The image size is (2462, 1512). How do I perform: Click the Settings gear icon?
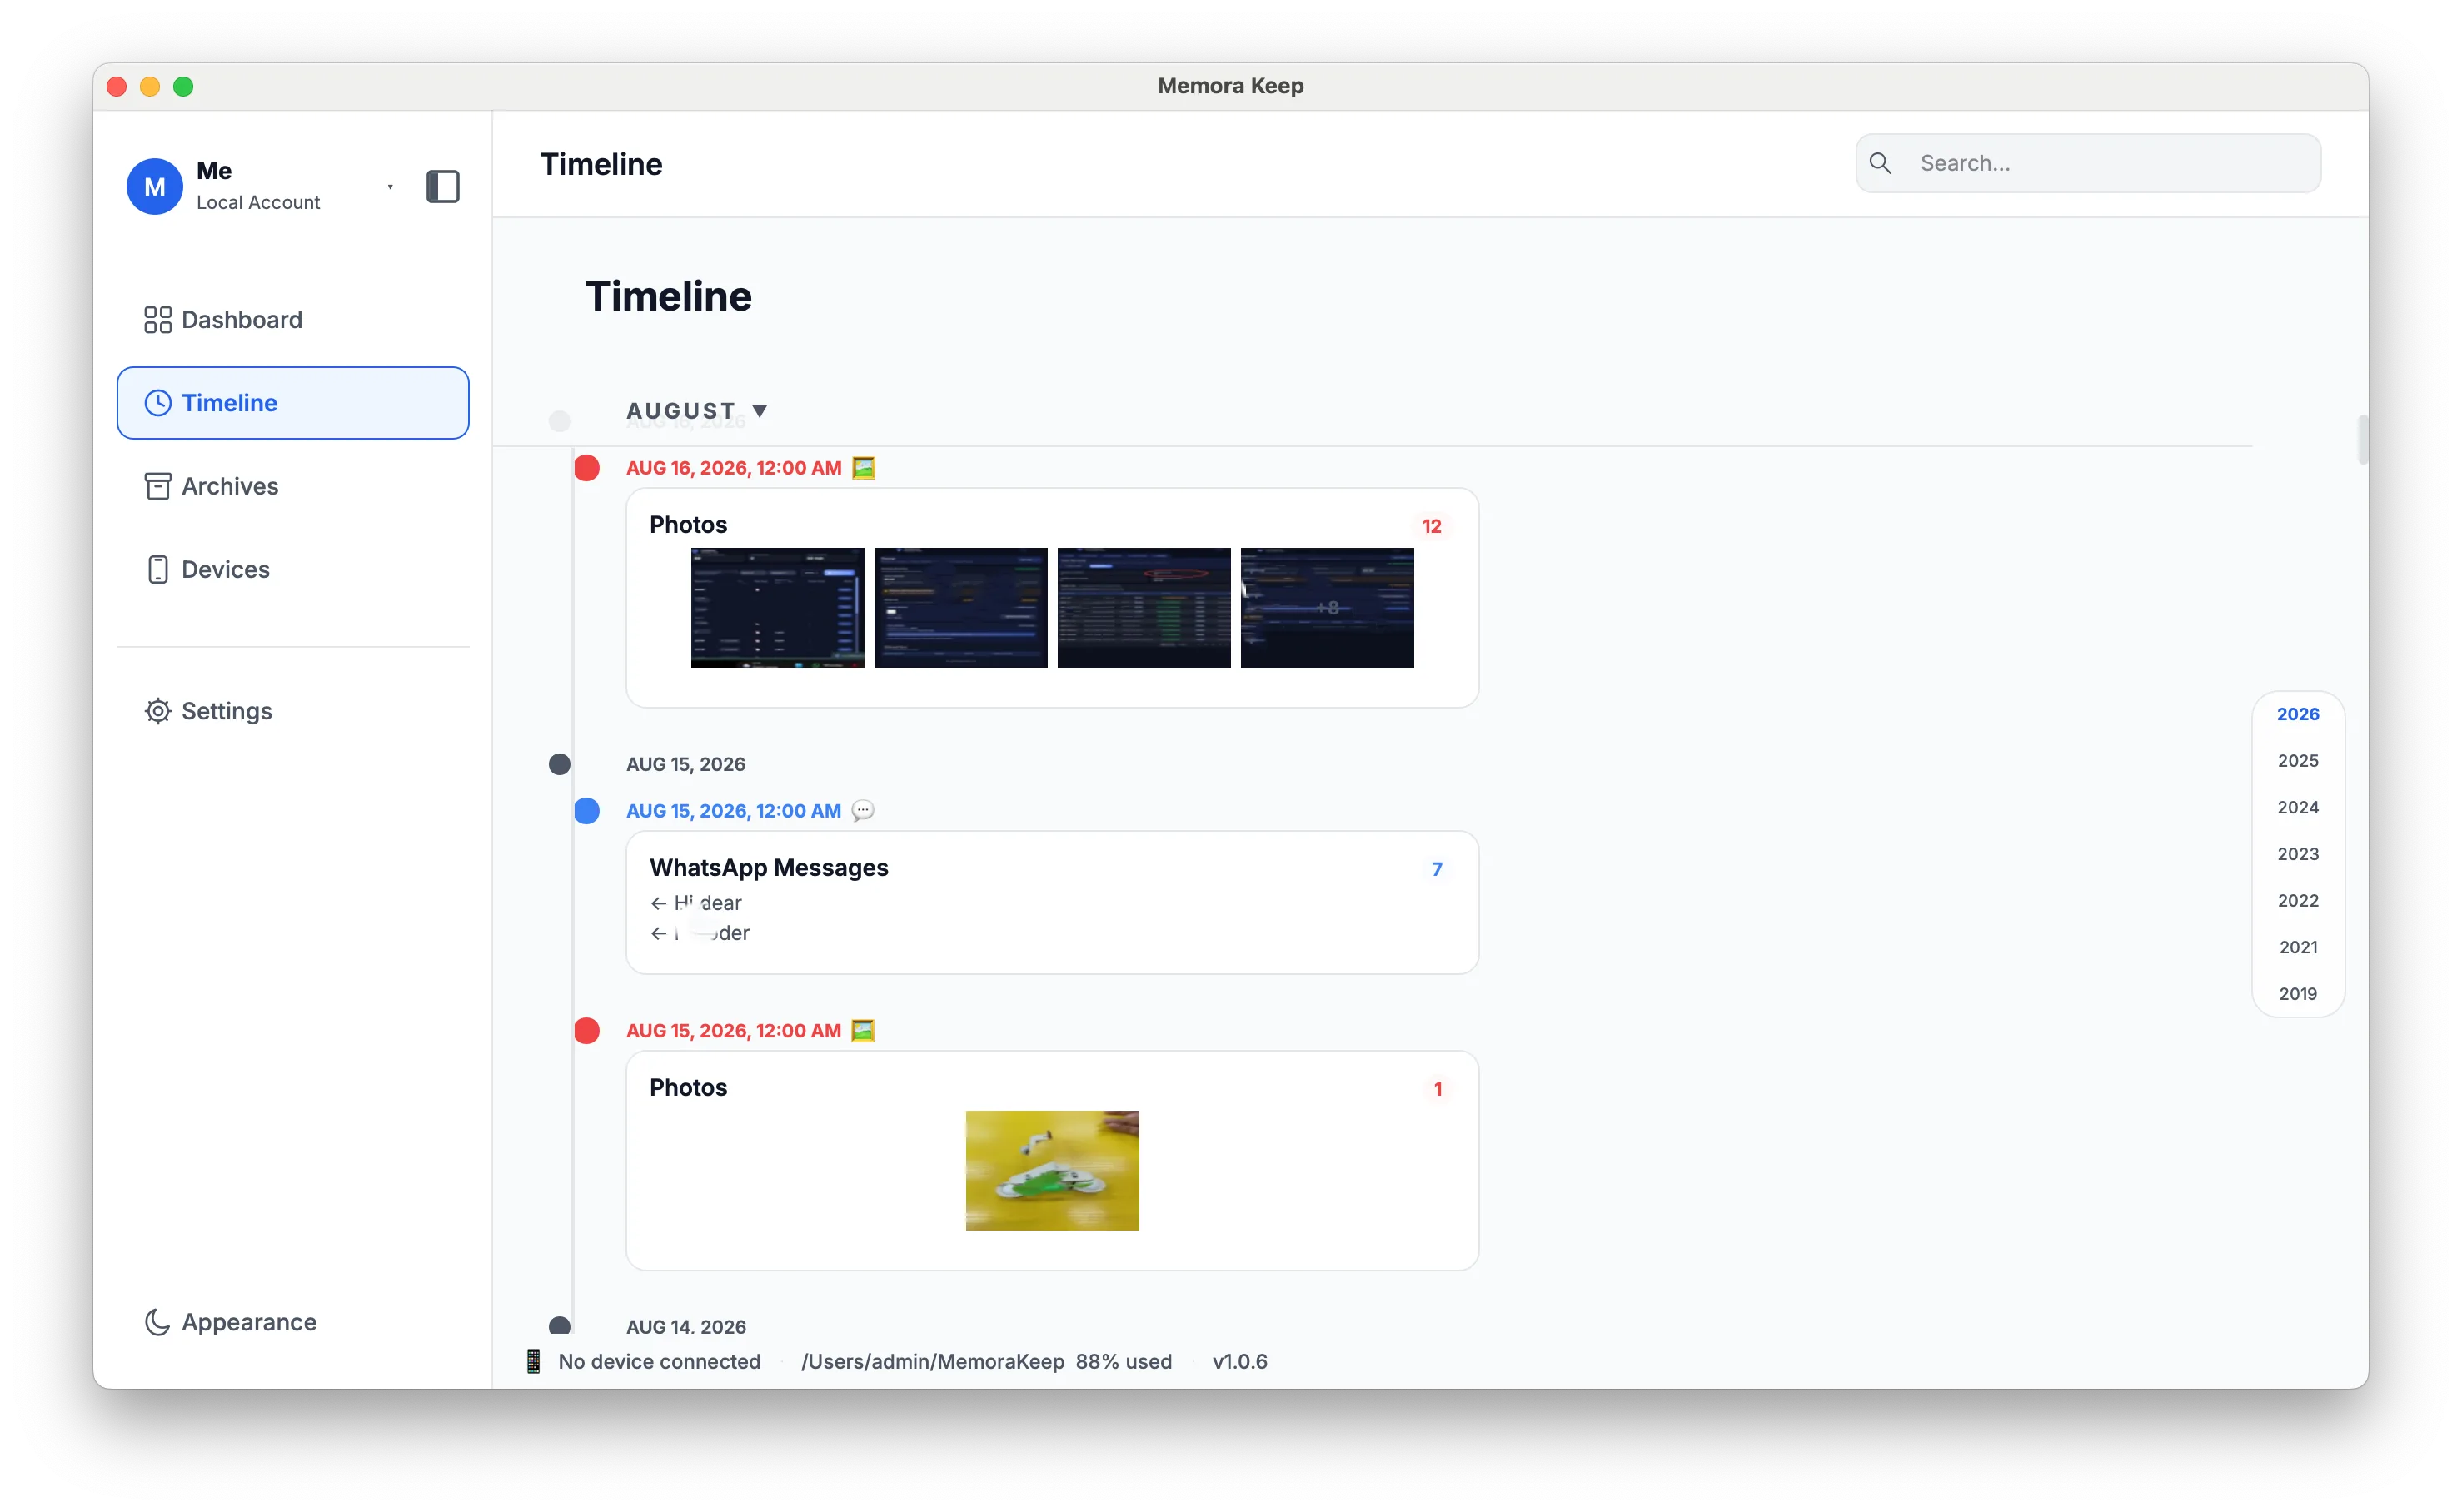157,711
